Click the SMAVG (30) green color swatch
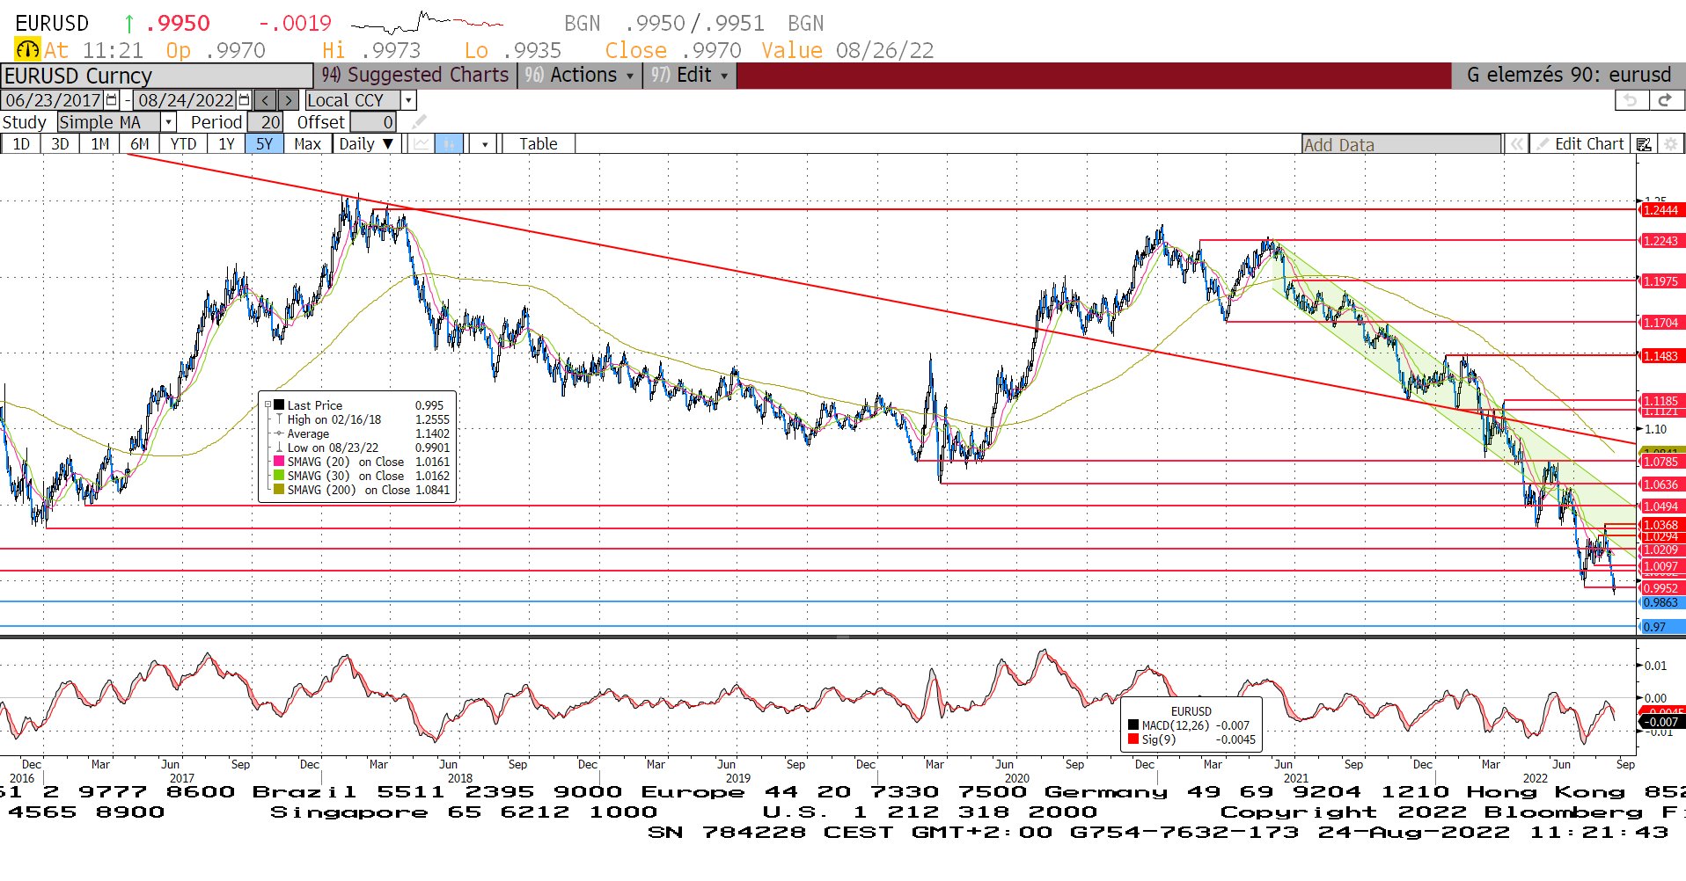 pos(279,476)
